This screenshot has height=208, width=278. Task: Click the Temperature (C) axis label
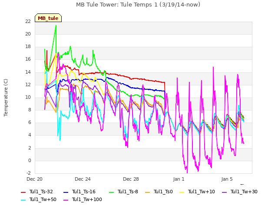point(6,97)
